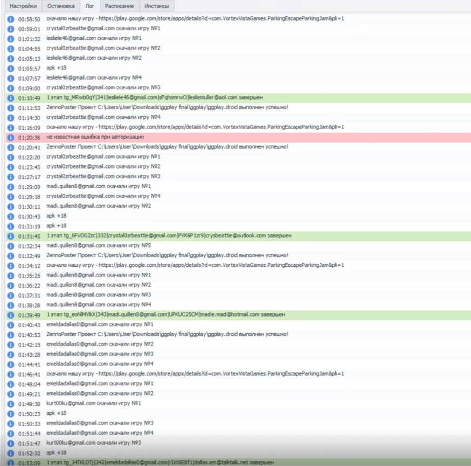The width and height of the screenshot is (471, 466).
Task: Select leslele46@gmail.com скачали игру №1 row
Action: coord(238,39)
